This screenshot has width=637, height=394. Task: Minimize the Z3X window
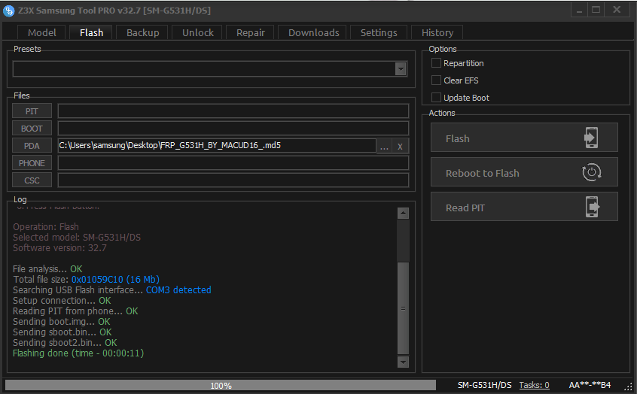(579, 10)
